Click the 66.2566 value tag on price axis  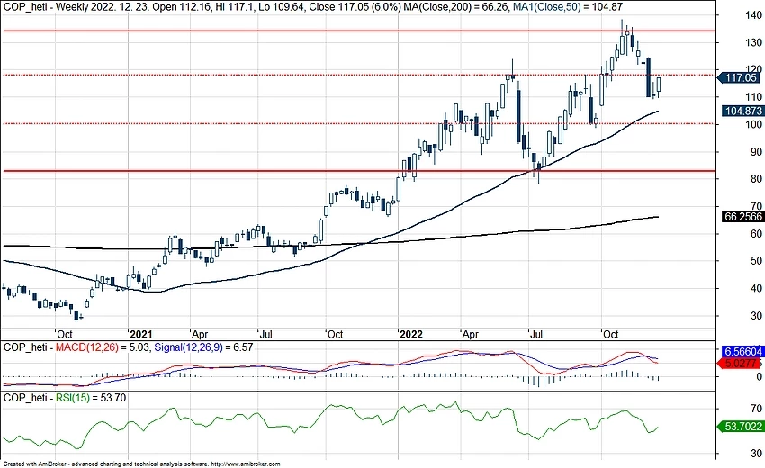coord(742,217)
